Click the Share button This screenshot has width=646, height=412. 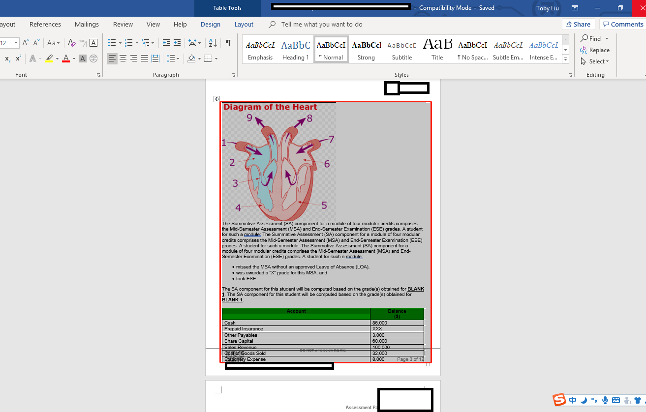coord(578,24)
